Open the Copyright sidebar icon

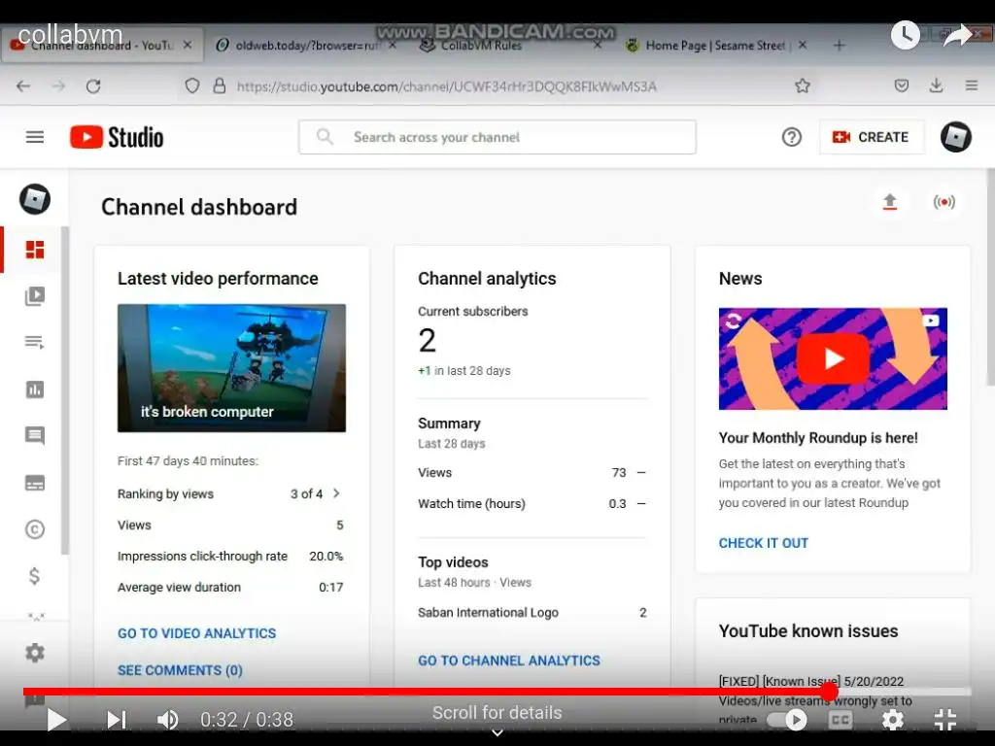(35, 529)
